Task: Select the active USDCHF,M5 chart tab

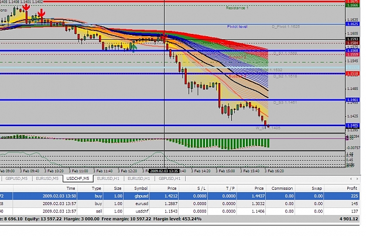Action: (78, 179)
